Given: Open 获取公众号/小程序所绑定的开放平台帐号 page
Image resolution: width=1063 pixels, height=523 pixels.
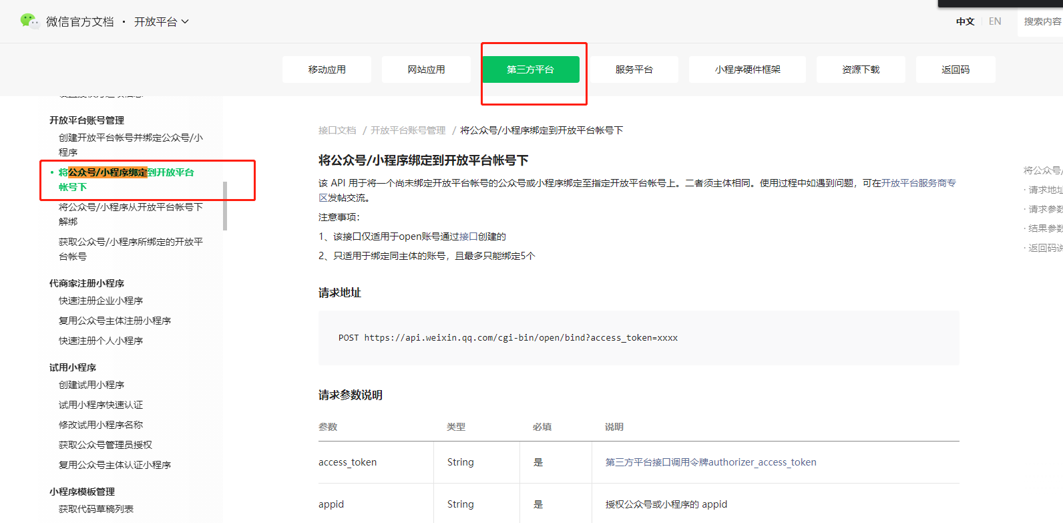Looking at the screenshot, I should 131,249.
